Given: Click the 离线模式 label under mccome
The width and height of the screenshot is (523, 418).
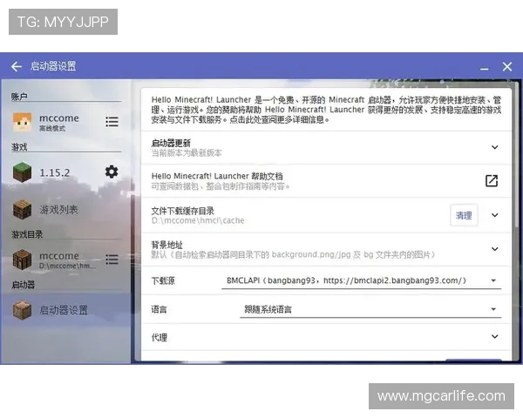Looking at the screenshot, I should (52, 128).
